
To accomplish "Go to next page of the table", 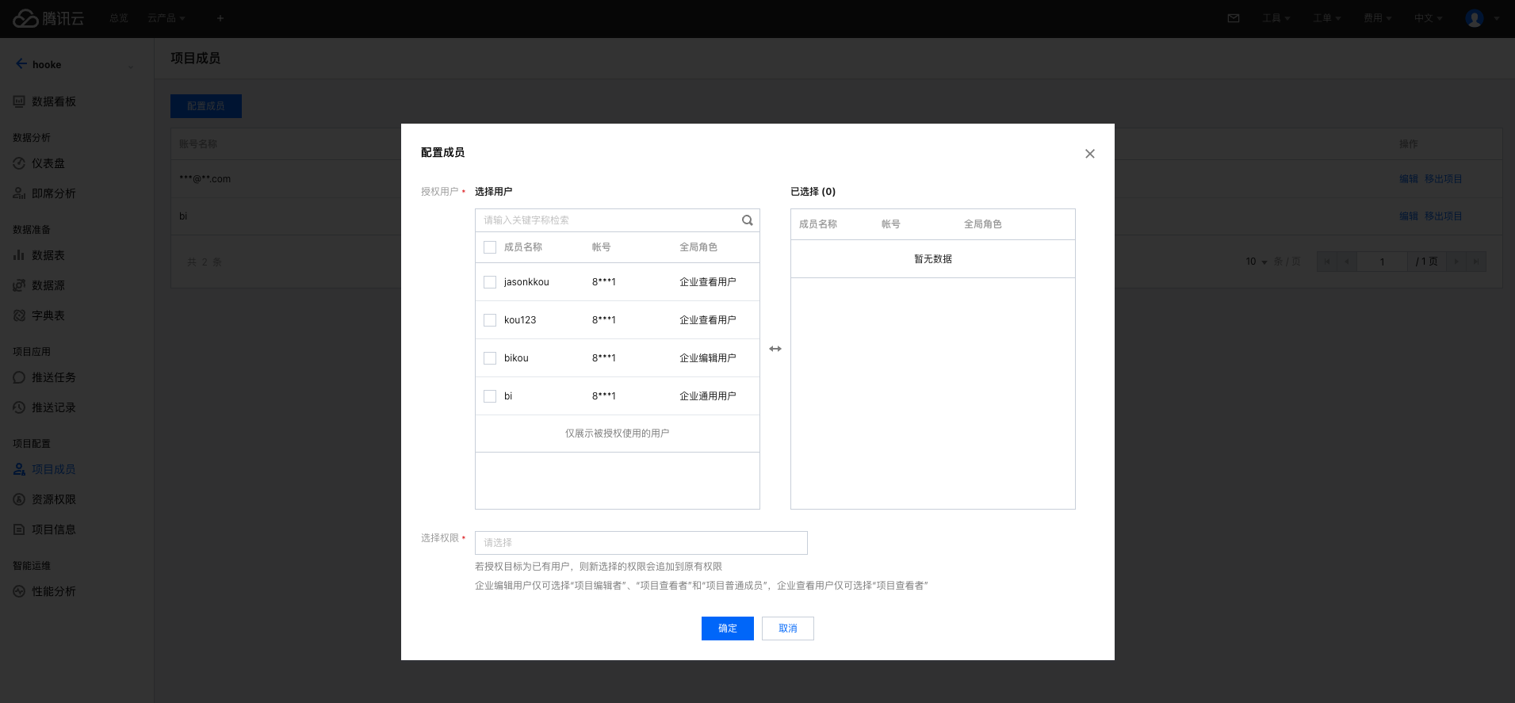I will click(1456, 262).
